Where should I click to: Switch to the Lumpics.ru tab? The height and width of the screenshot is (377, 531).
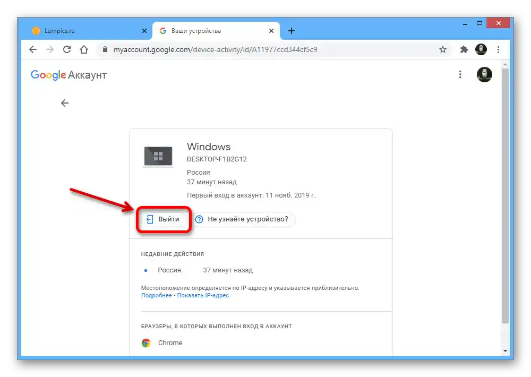(x=87, y=31)
